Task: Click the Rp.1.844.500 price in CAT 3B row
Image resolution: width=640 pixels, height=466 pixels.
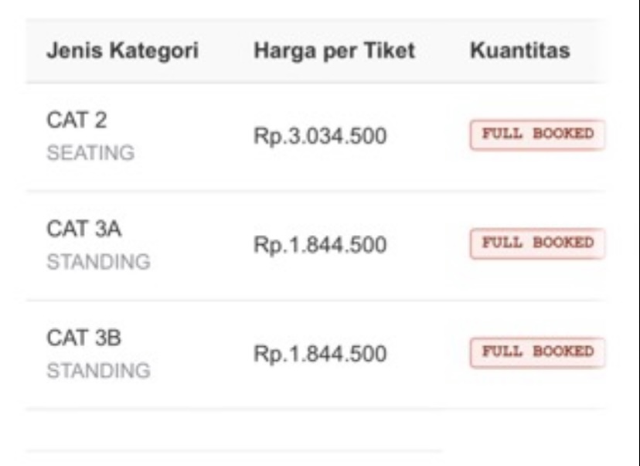Action: (320, 355)
